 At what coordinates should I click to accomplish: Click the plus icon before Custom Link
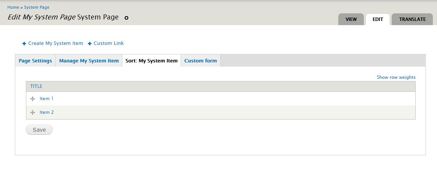(90, 43)
